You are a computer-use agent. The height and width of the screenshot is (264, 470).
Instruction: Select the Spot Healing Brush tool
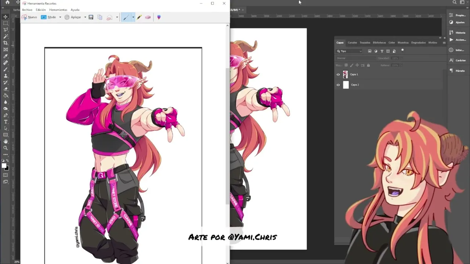6,63
